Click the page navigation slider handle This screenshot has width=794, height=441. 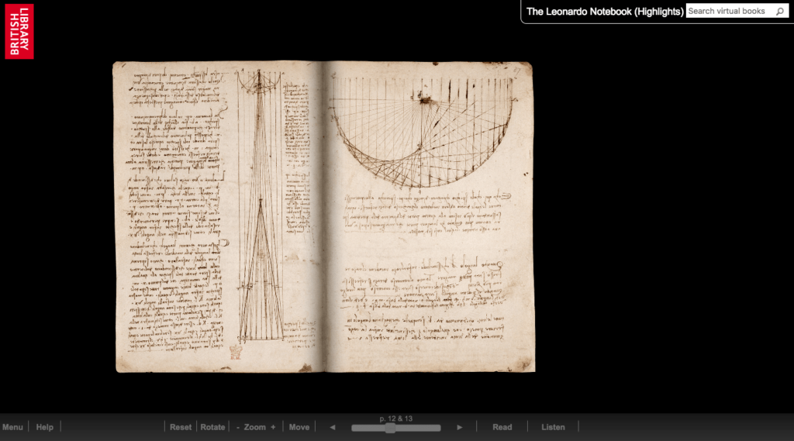pos(390,428)
